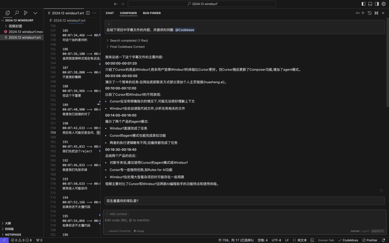Toggle the primary sidebar layout
Viewport: 389px width, 243px height.
pos(363,4)
